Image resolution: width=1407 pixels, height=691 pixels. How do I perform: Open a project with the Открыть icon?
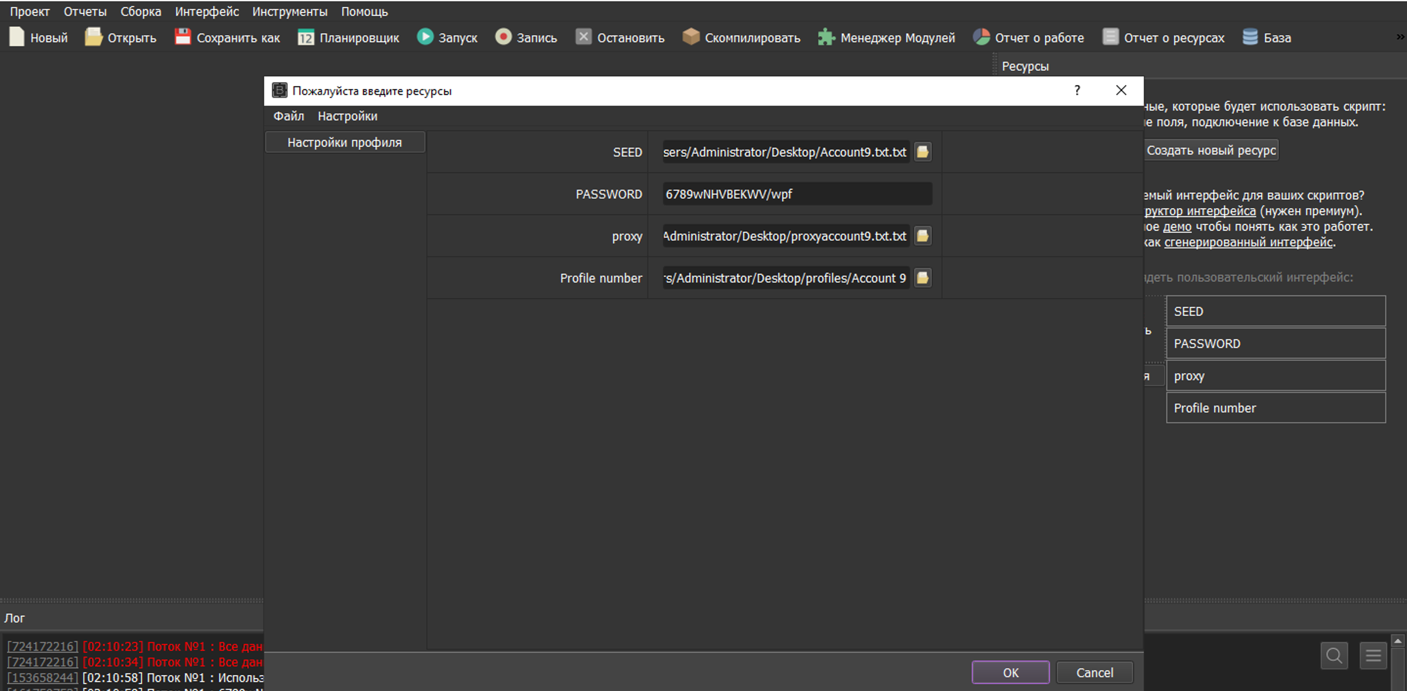93,37
